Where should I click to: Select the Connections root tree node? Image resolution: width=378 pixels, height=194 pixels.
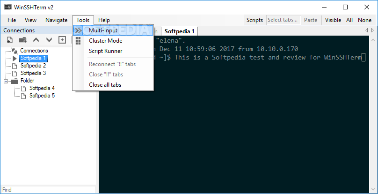tap(34, 51)
